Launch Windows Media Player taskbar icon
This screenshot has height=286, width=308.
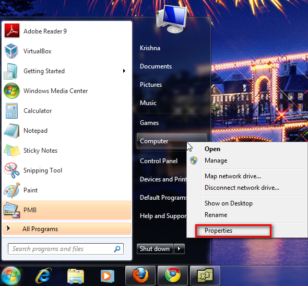coord(108,276)
